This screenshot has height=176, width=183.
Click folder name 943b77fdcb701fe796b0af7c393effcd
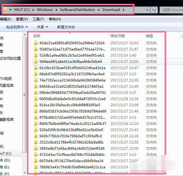click(70, 136)
